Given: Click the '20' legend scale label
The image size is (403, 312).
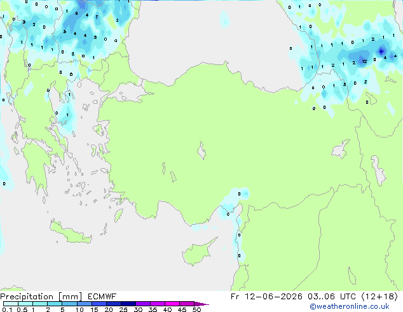Looking at the screenshot, I should pos(109,309).
